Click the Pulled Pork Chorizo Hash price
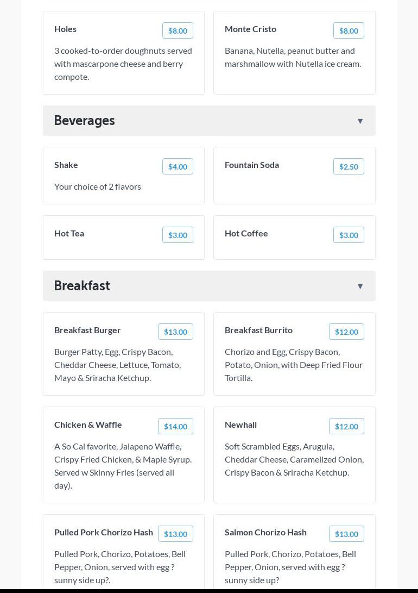 tap(175, 534)
